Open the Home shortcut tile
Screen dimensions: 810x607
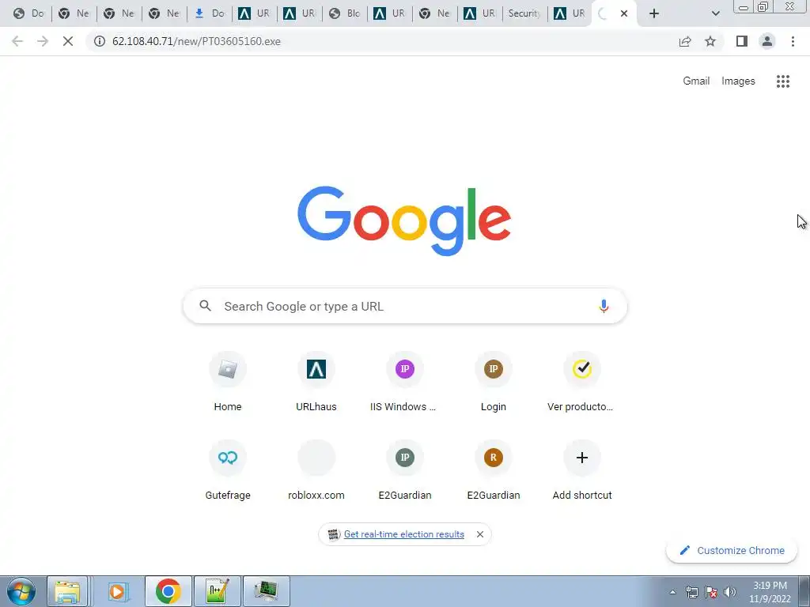(228, 382)
